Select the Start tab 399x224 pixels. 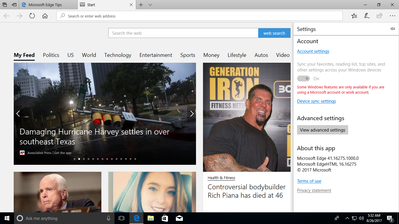point(107,5)
